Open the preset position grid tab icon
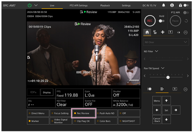 pyautogui.click(x=162, y=89)
